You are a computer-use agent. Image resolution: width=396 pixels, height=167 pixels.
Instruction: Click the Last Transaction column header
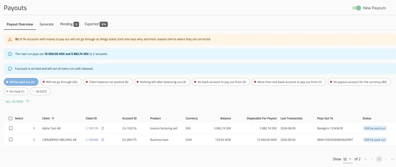coord(291,118)
